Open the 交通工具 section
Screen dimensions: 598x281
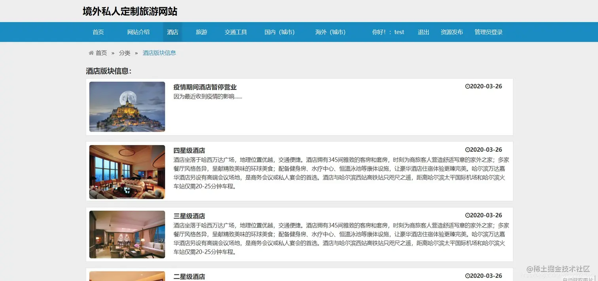(x=236, y=32)
